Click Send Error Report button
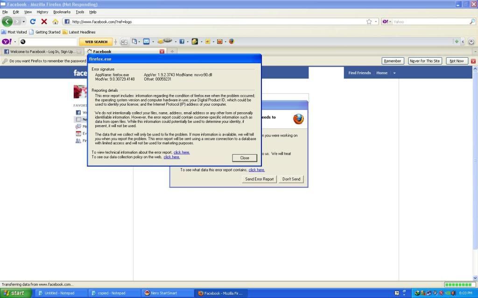Screen dimensions: 478x298 [260, 179]
